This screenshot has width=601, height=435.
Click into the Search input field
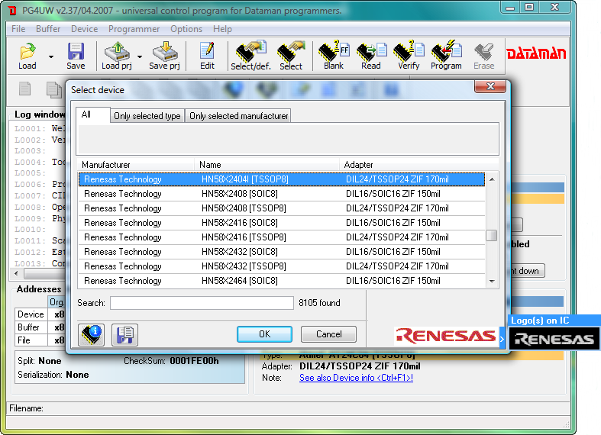(x=202, y=303)
